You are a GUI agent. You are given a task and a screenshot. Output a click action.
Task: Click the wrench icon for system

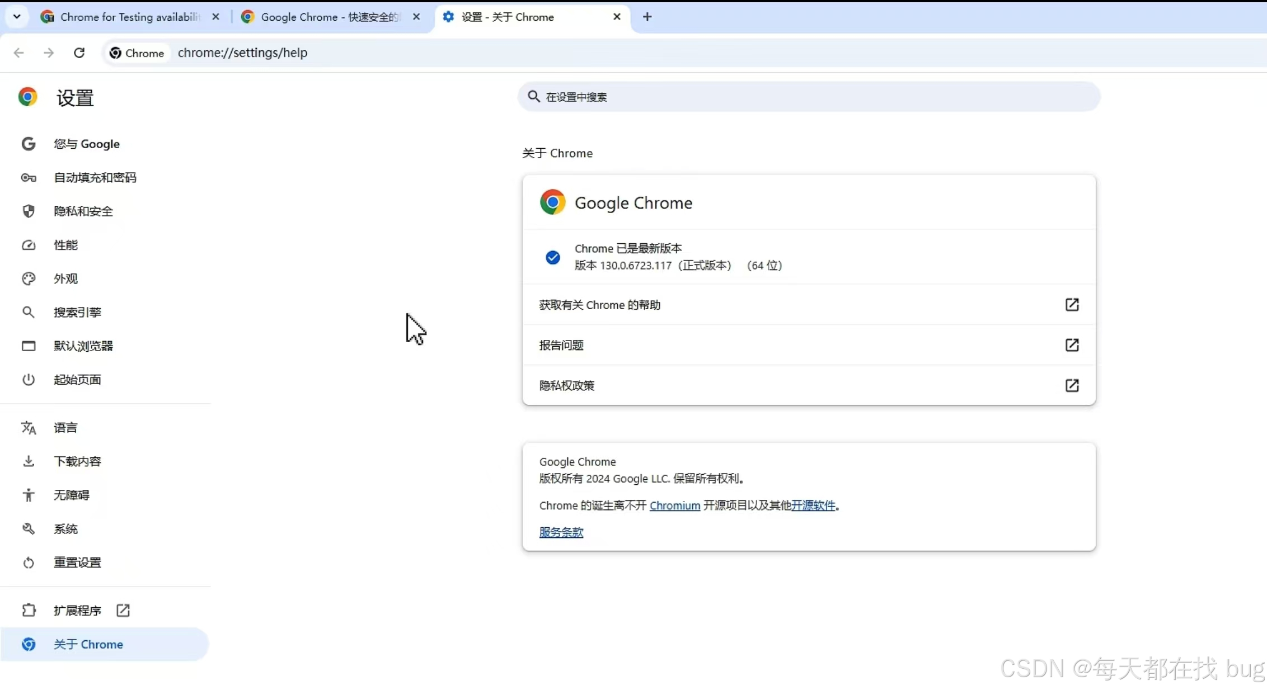click(x=29, y=529)
